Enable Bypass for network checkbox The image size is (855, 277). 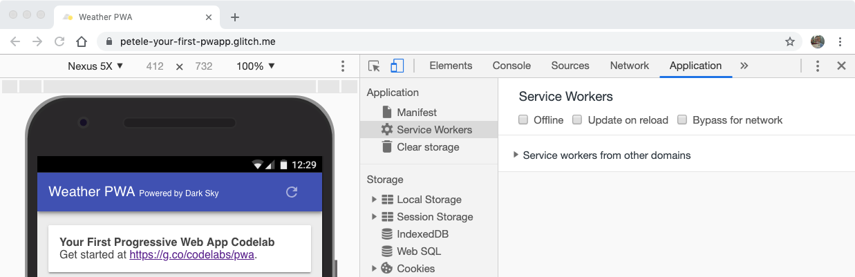tap(683, 120)
